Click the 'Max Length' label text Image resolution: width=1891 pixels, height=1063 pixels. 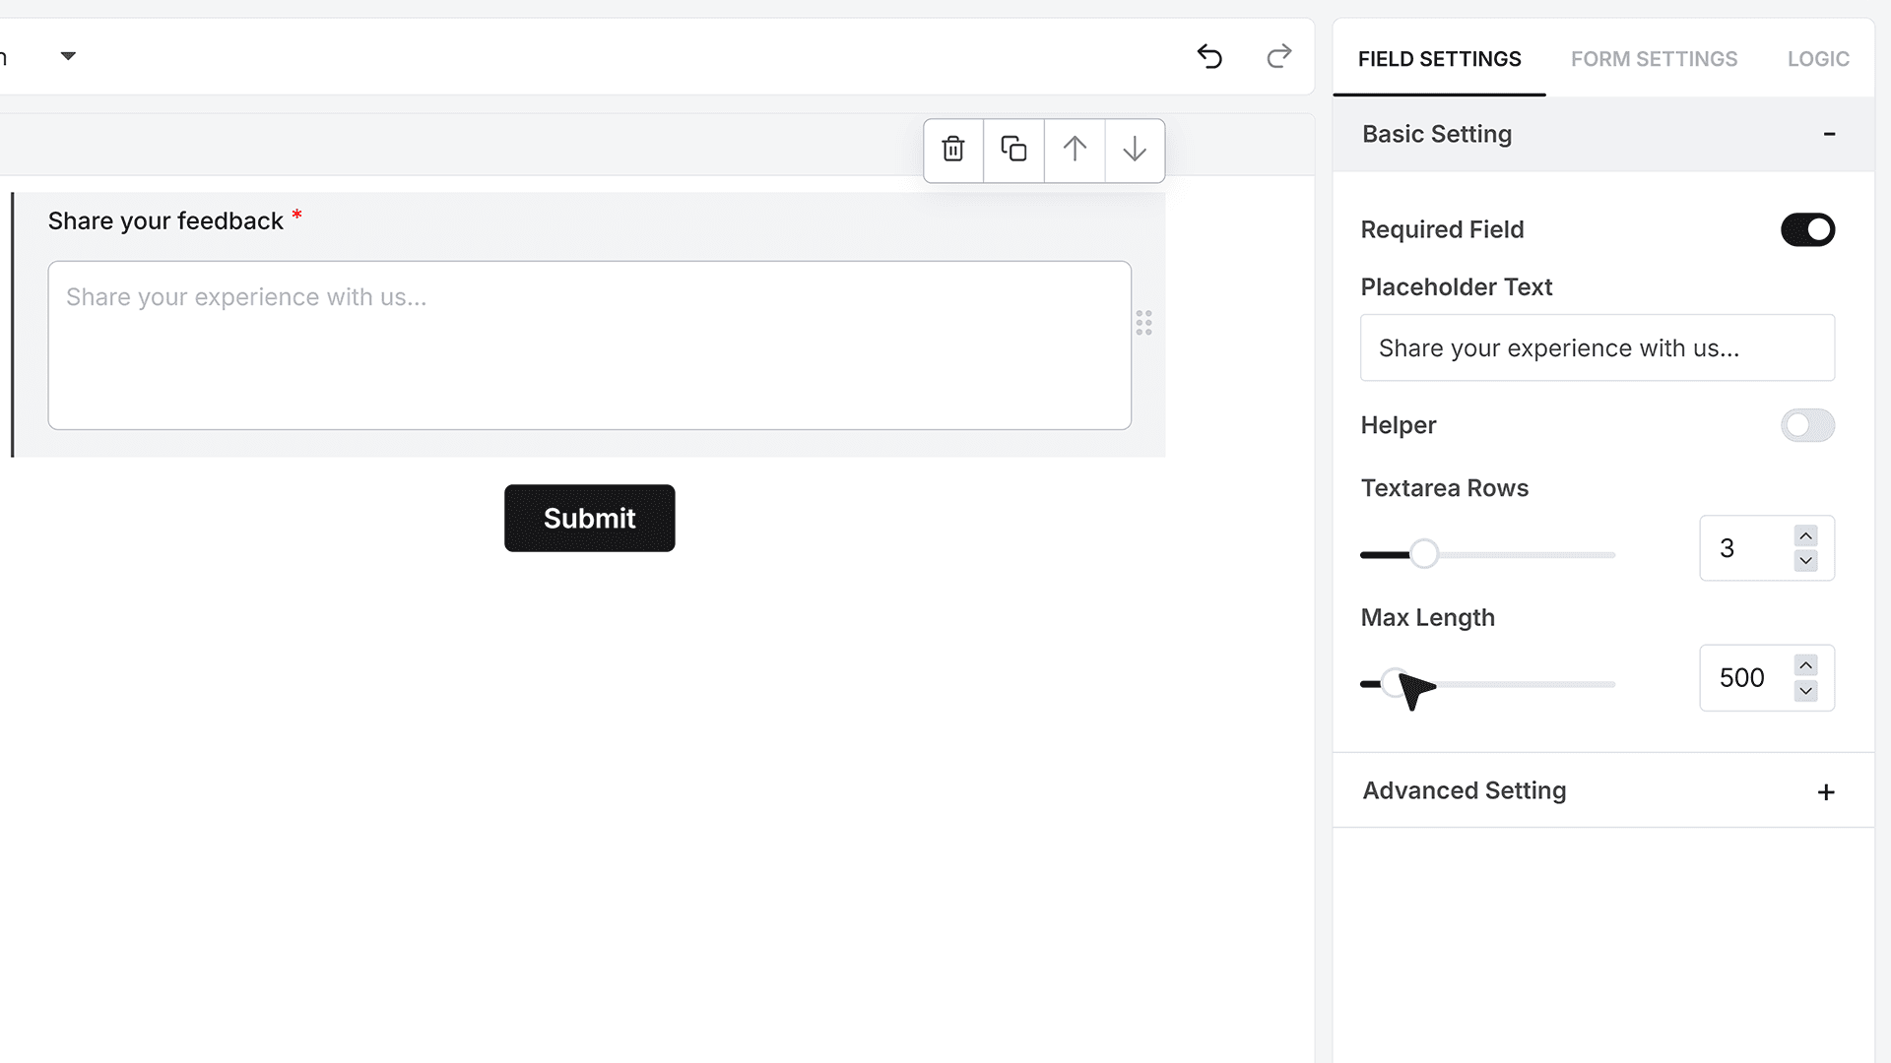[1427, 617]
